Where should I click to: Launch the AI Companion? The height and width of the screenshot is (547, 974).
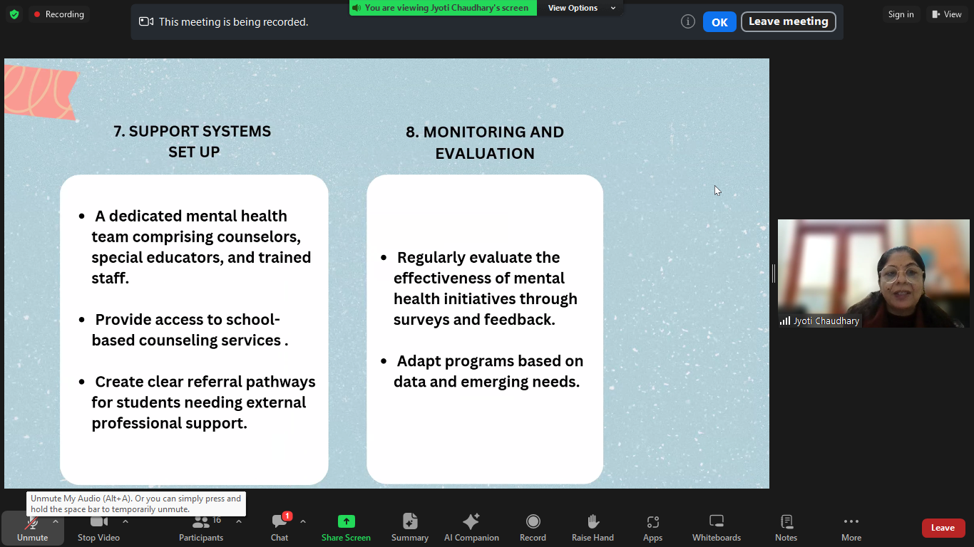coord(471,528)
